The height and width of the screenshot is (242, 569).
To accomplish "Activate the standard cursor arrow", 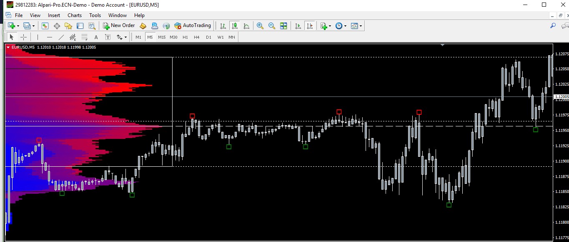I will click(12, 37).
